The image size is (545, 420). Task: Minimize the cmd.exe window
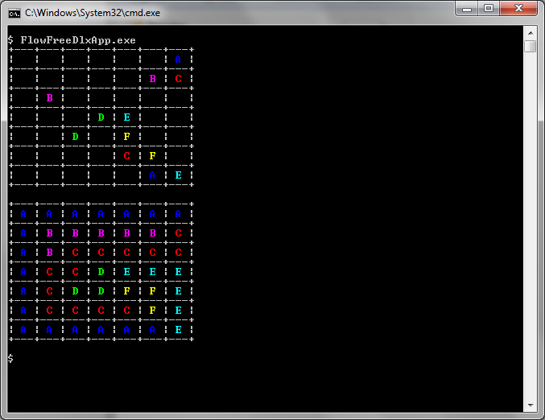(467, 8)
